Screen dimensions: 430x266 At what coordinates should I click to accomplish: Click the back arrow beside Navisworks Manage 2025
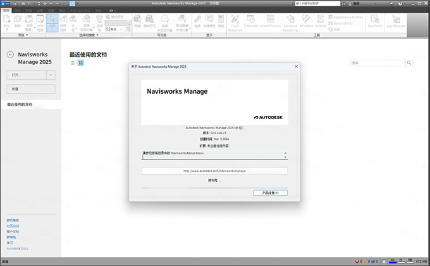coord(11,55)
